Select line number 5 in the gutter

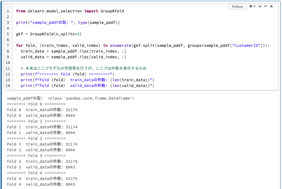click(8, 34)
